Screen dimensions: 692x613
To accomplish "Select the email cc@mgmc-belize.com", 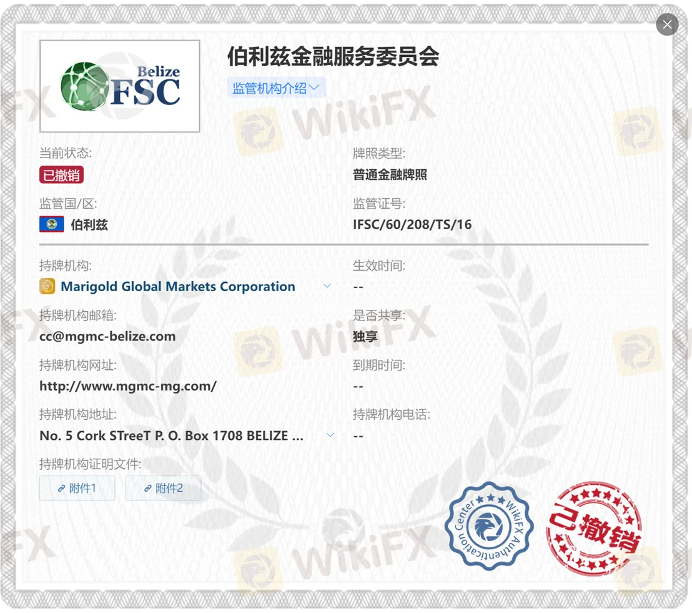I will coord(107,336).
